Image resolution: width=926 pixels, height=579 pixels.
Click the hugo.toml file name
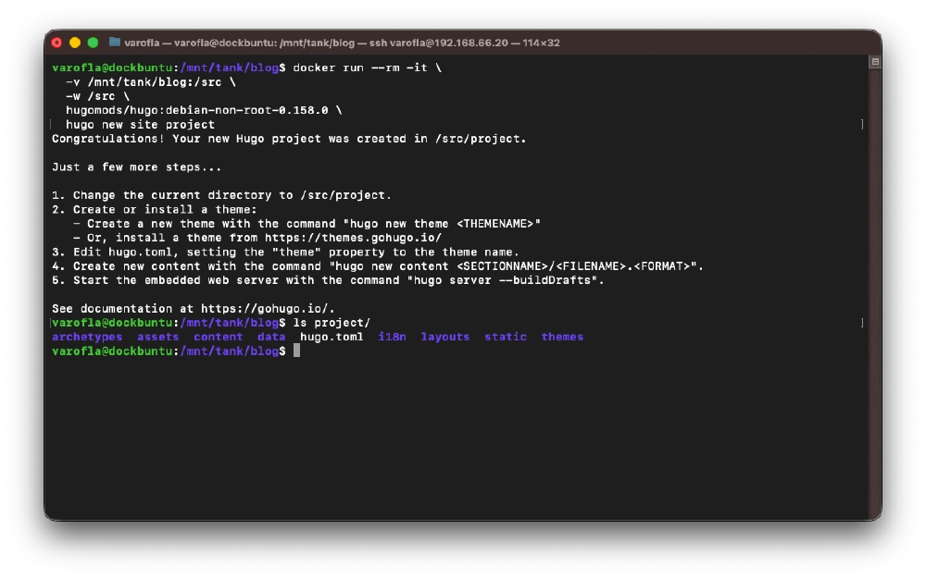[x=332, y=338]
